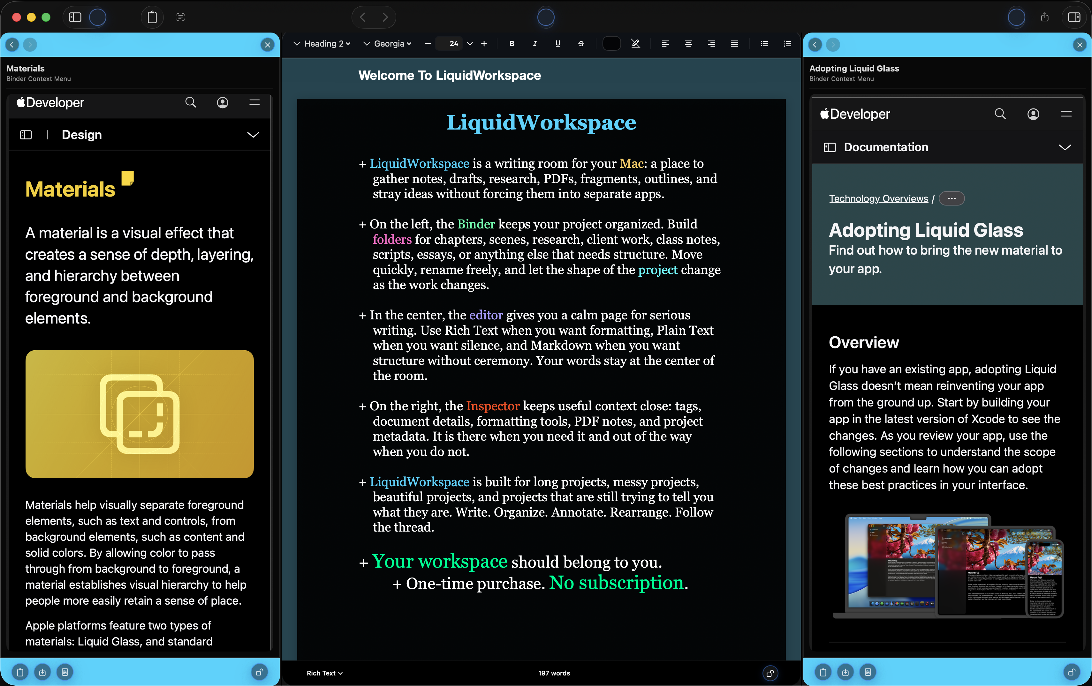Expand the Documentation section chevron
The width and height of the screenshot is (1092, 686).
tap(1065, 147)
